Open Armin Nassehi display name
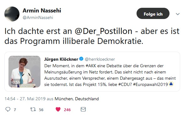The height and width of the screenshot is (118, 188). point(42,11)
